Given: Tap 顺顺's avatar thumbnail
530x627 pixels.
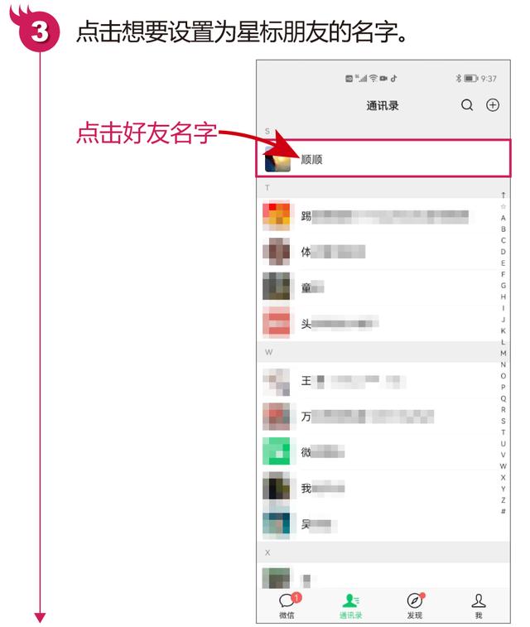Looking at the screenshot, I should (277, 159).
